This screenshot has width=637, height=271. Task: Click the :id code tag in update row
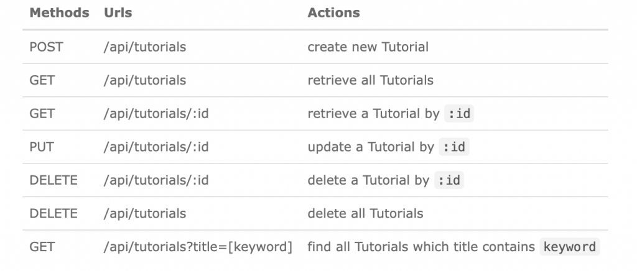tap(454, 147)
